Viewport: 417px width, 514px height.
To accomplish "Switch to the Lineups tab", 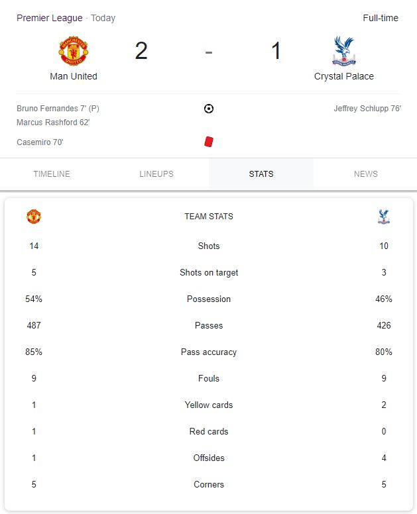I will [x=156, y=174].
